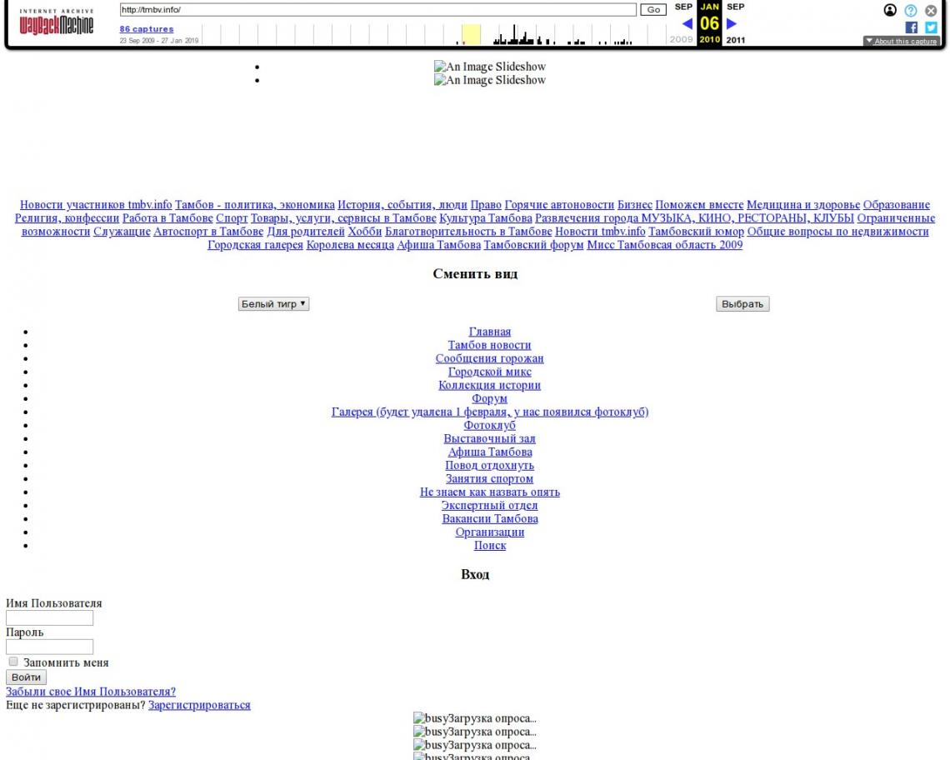Select Городской микс menu item
The height and width of the screenshot is (760, 950).
[x=489, y=372]
